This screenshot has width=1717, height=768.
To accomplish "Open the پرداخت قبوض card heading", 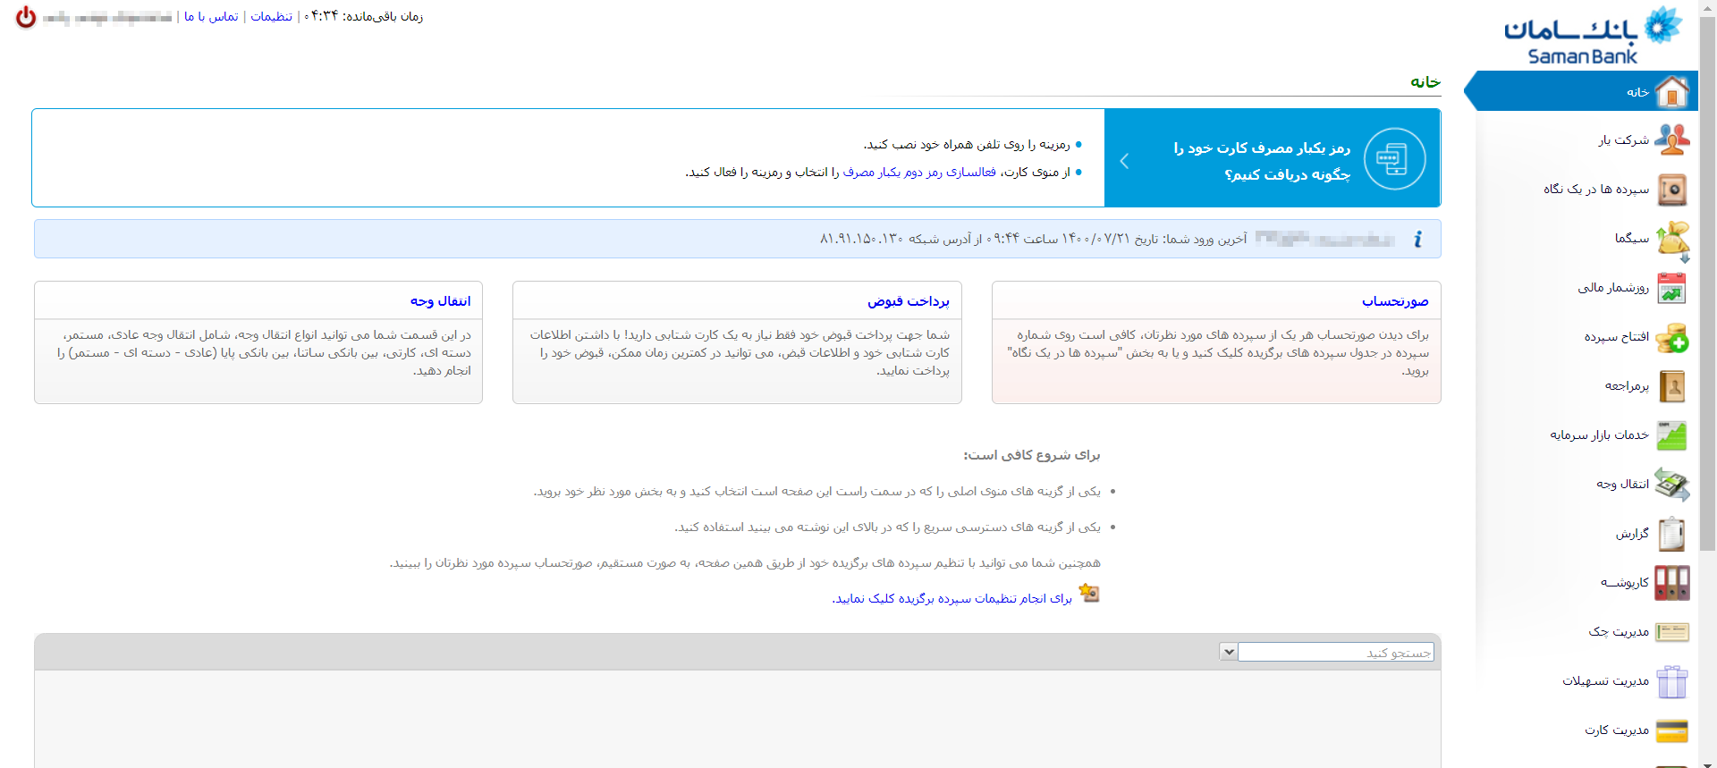I will pyautogui.click(x=909, y=301).
